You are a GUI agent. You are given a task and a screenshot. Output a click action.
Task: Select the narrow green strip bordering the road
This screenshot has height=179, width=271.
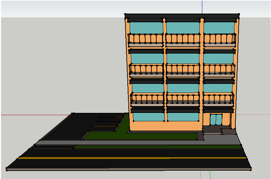[x=158, y=147]
